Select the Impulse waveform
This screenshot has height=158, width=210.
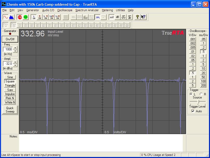tap(10, 94)
